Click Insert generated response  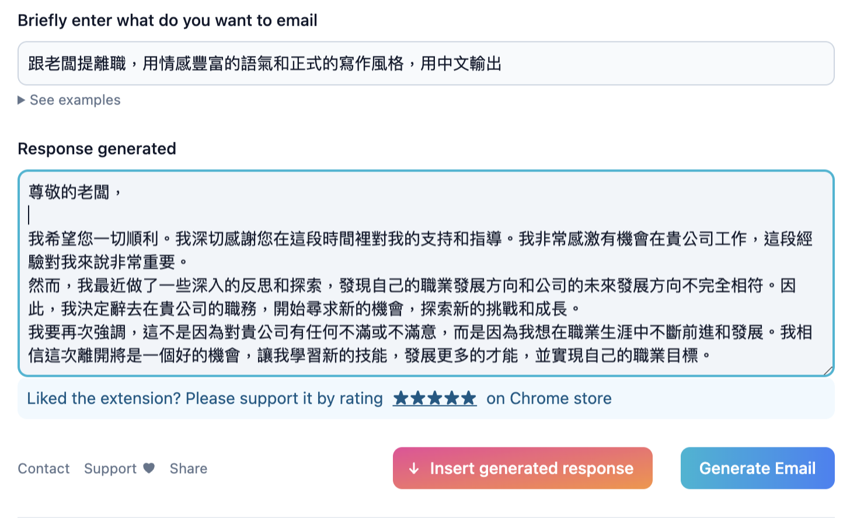click(522, 468)
